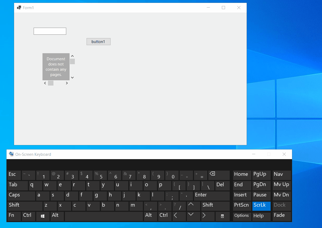
Task: Toggle the Fn key
Action: pyautogui.click(x=14, y=216)
